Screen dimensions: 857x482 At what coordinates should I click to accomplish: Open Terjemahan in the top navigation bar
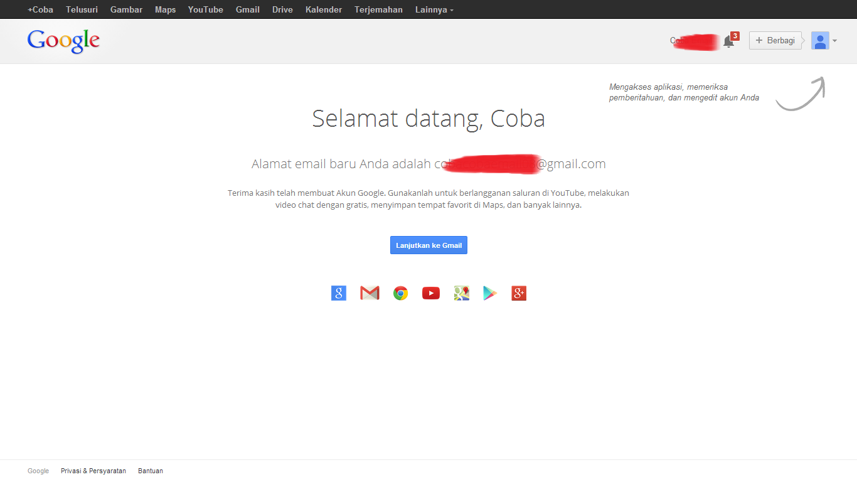point(378,9)
